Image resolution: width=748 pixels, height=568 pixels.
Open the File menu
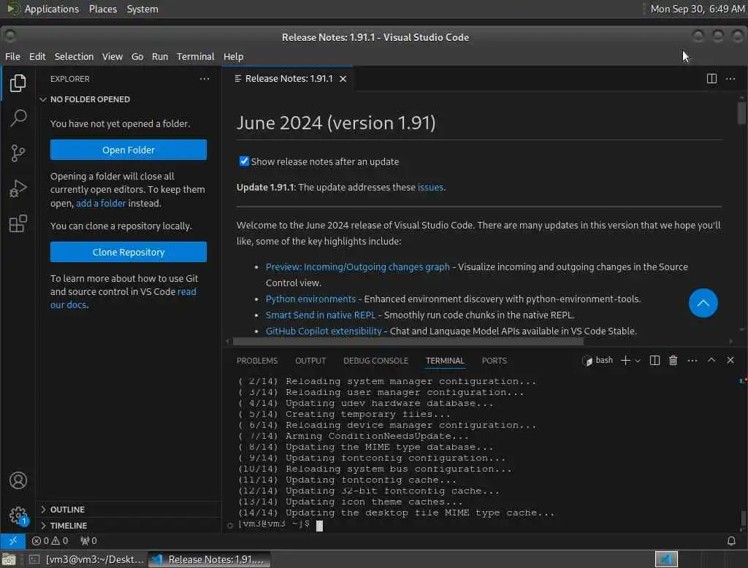(12, 57)
